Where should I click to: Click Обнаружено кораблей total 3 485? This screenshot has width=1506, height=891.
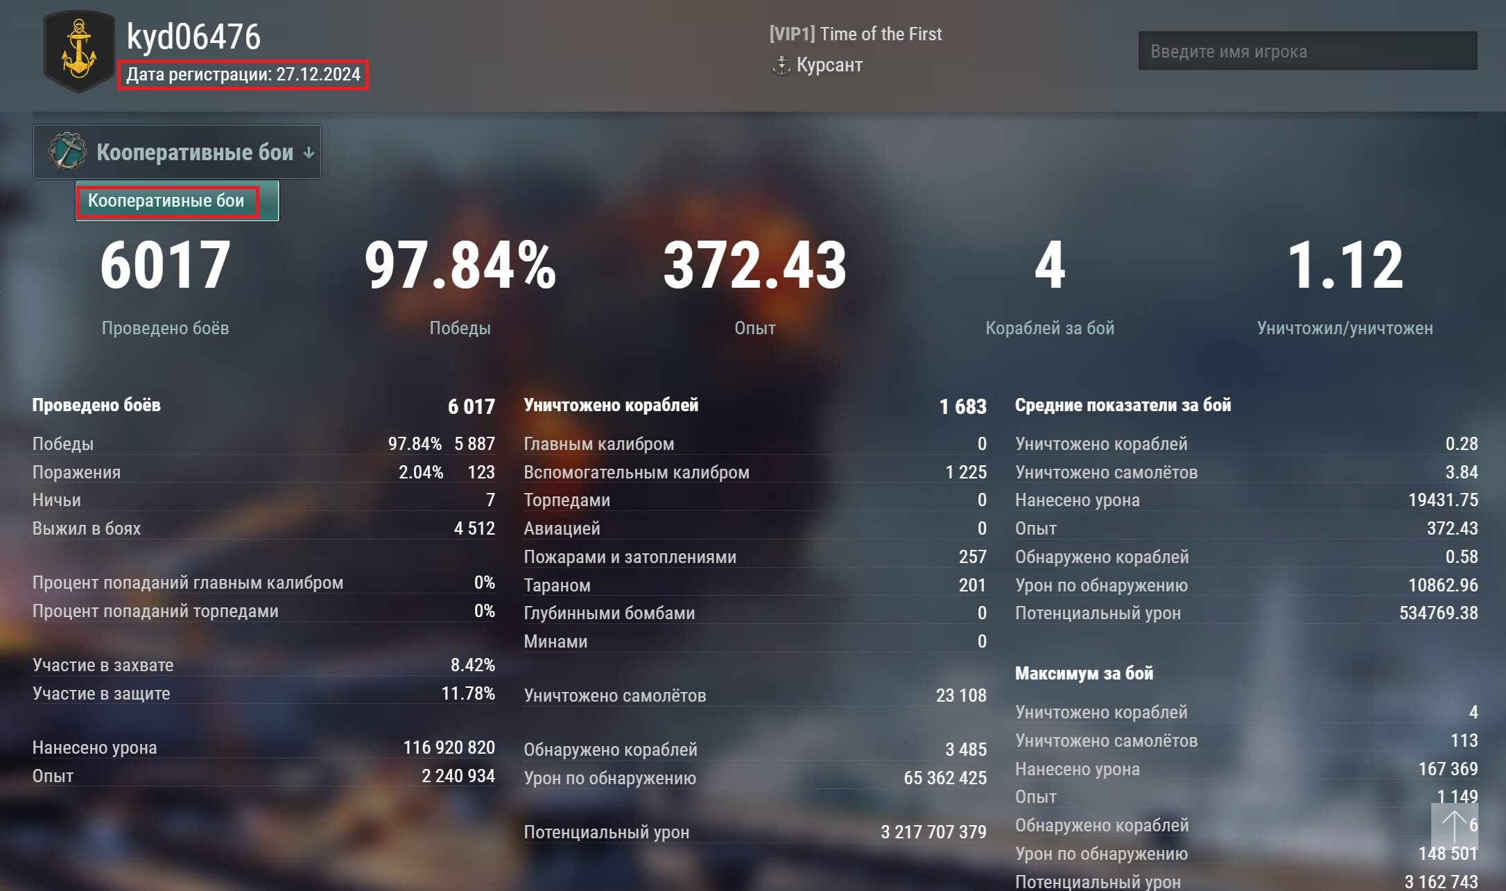[966, 750]
